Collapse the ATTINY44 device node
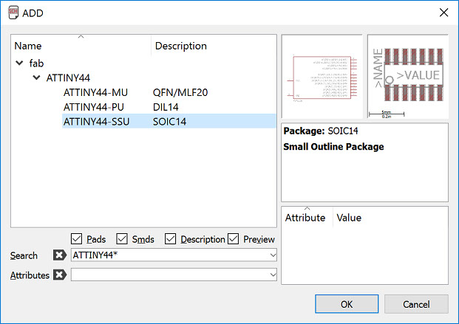The width and height of the screenshot is (459, 324). tap(37, 77)
